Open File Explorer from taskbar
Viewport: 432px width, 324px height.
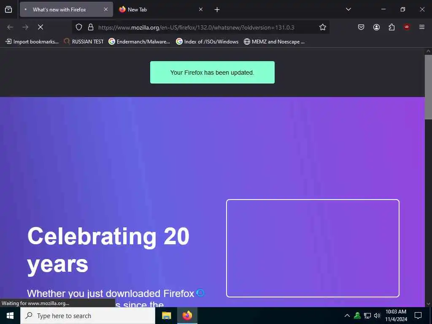[x=166, y=316]
